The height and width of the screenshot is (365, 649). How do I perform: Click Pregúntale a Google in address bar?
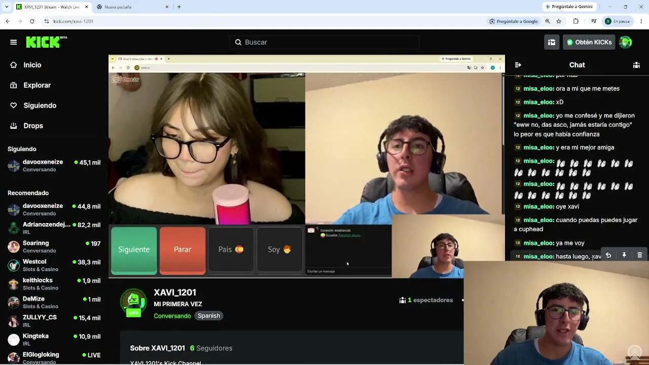tap(514, 21)
